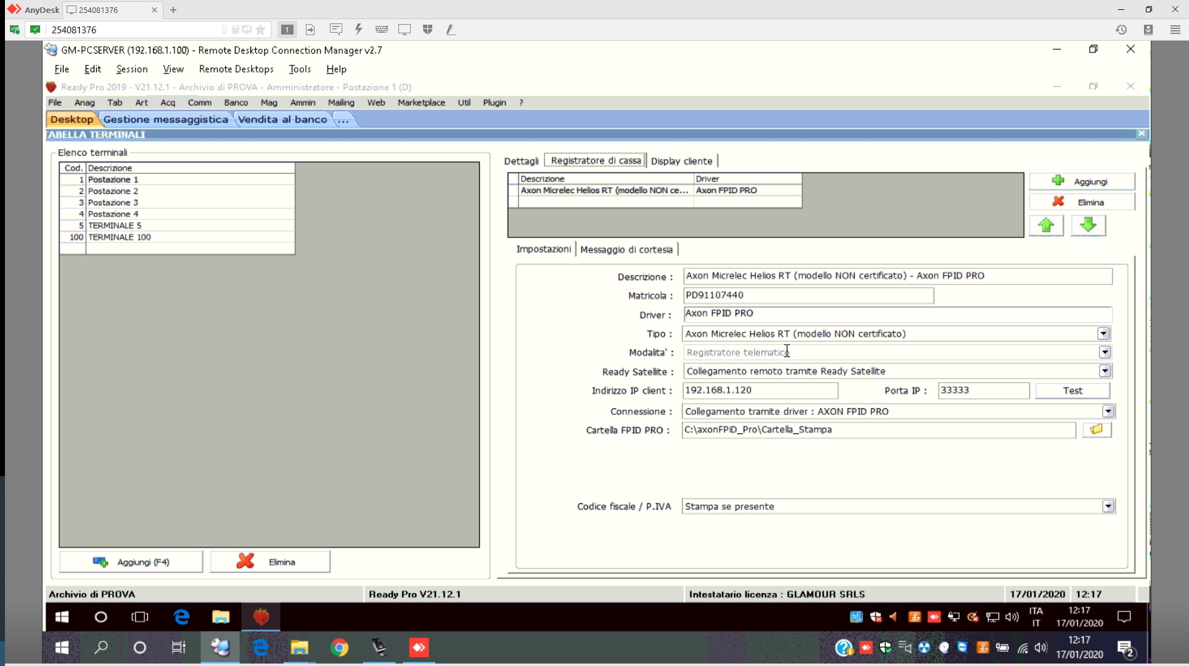Switch to Display cliente tab
The image size is (1189, 666).
click(x=681, y=161)
